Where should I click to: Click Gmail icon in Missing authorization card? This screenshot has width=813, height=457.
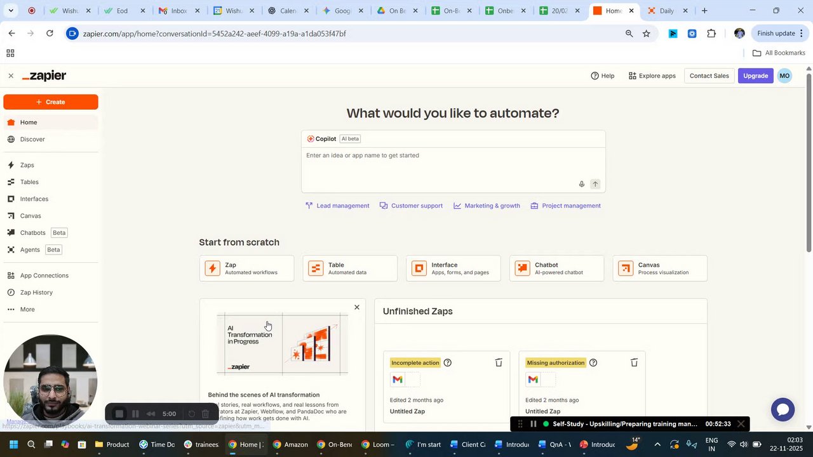pos(533,380)
